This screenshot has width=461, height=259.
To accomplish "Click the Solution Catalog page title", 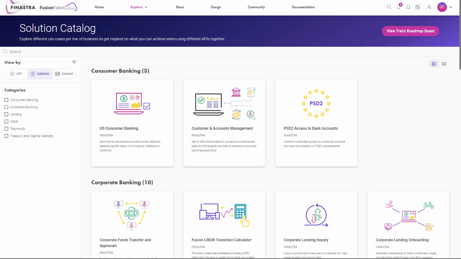I will 58,28.
